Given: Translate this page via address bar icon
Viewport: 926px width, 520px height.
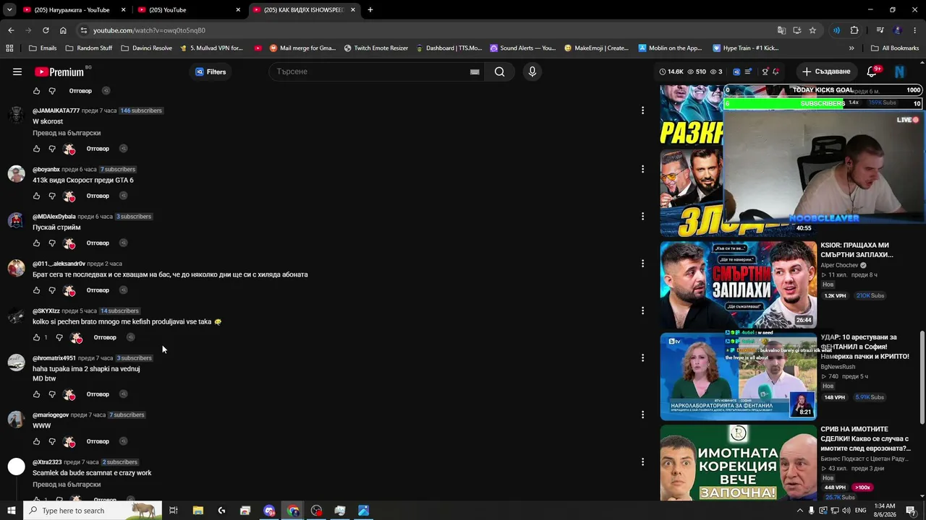Looking at the screenshot, I should pyautogui.click(x=781, y=30).
